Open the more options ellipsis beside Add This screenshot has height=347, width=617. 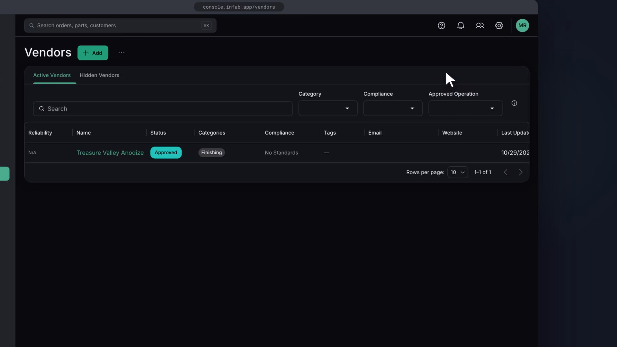click(121, 53)
